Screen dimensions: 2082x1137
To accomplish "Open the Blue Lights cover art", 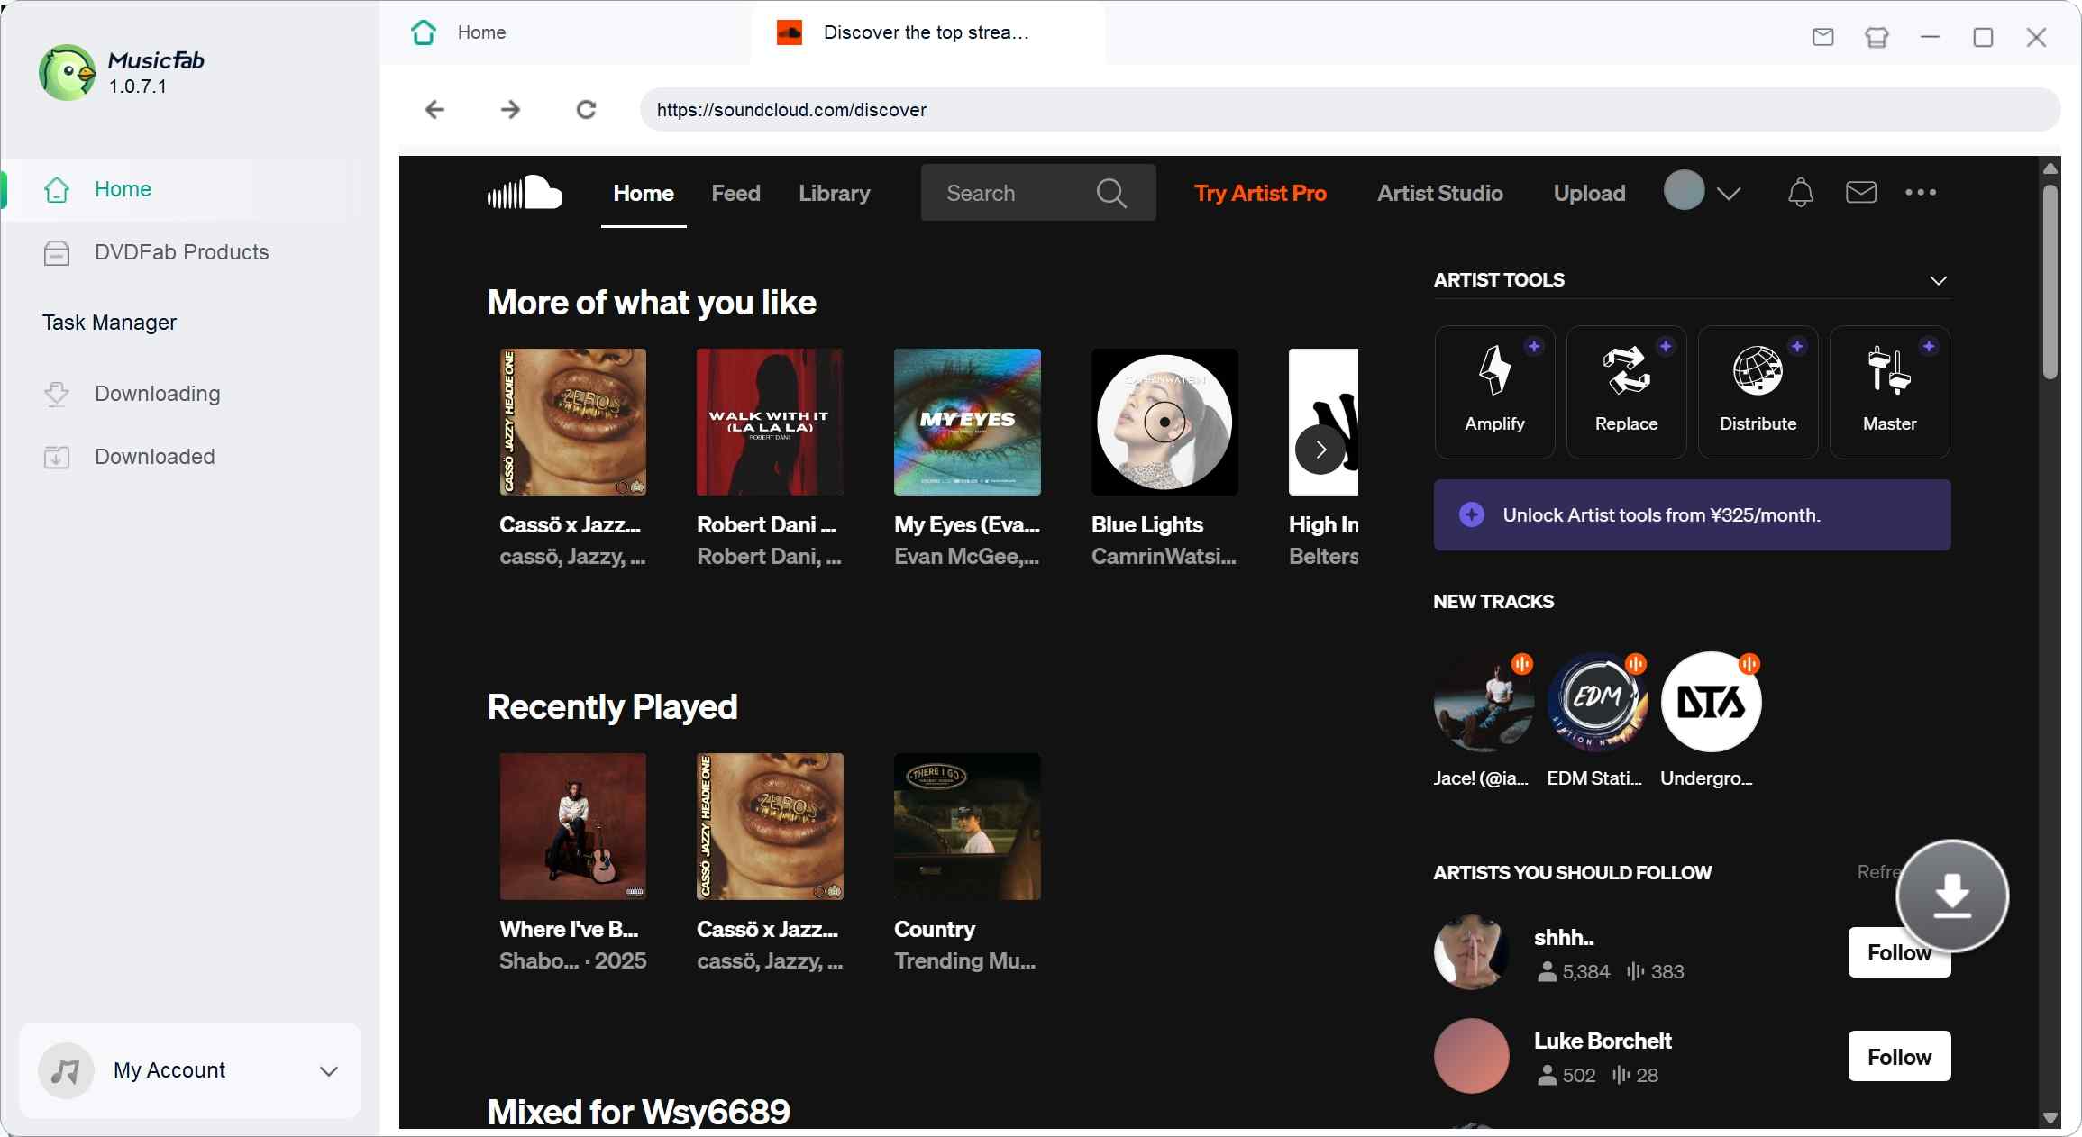I will [x=1164, y=422].
